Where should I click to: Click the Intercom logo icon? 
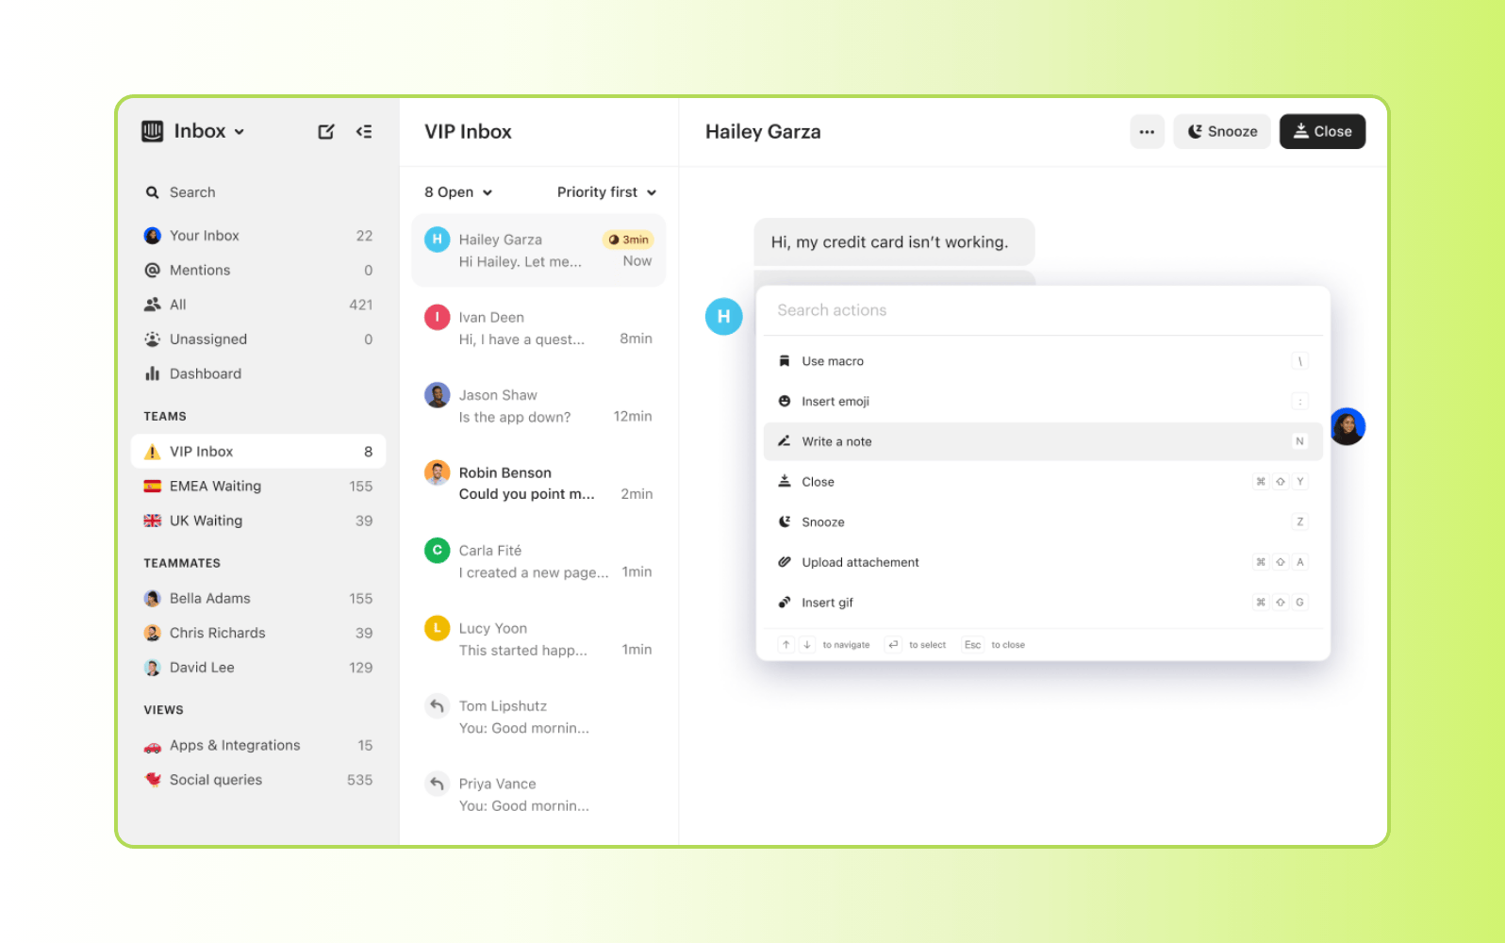tap(153, 131)
